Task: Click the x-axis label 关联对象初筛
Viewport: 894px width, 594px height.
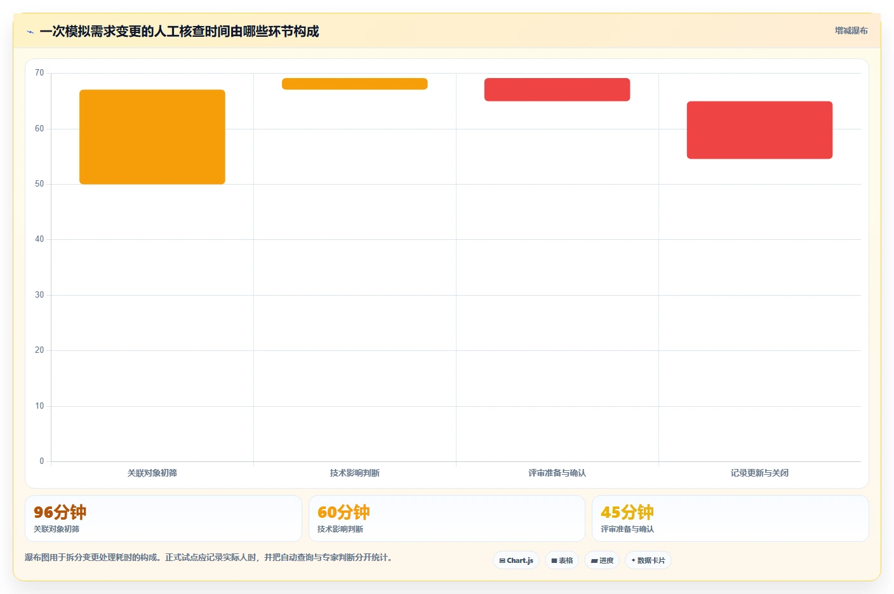Action: point(152,473)
